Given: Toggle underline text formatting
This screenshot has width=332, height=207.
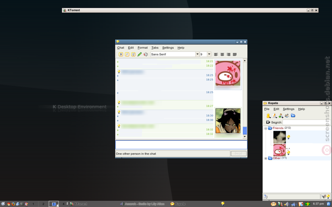Looking at the screenshot, I should [133, 54].
